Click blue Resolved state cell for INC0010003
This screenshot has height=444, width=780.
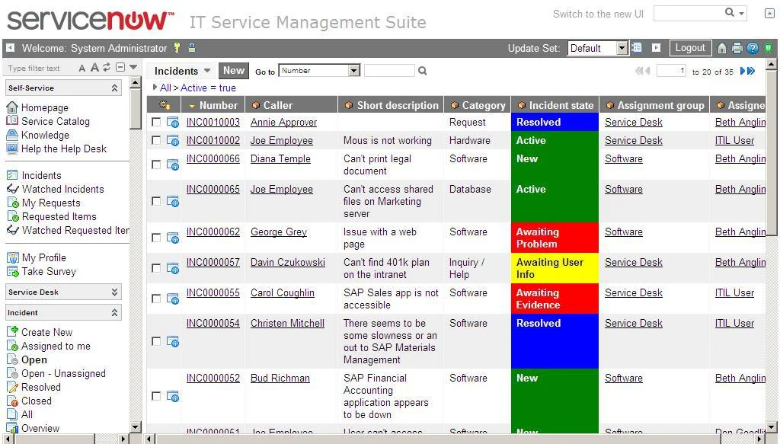[x=555, y=122]
